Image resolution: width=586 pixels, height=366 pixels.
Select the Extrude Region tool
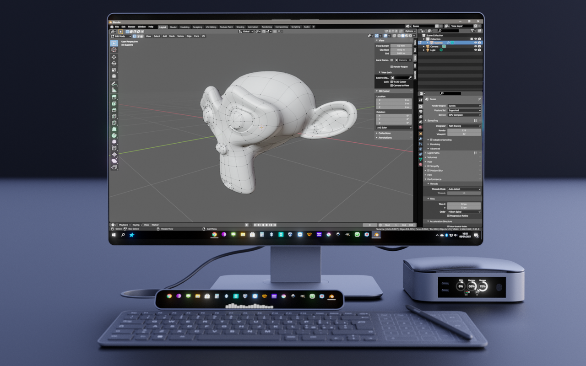pos(114,96)
